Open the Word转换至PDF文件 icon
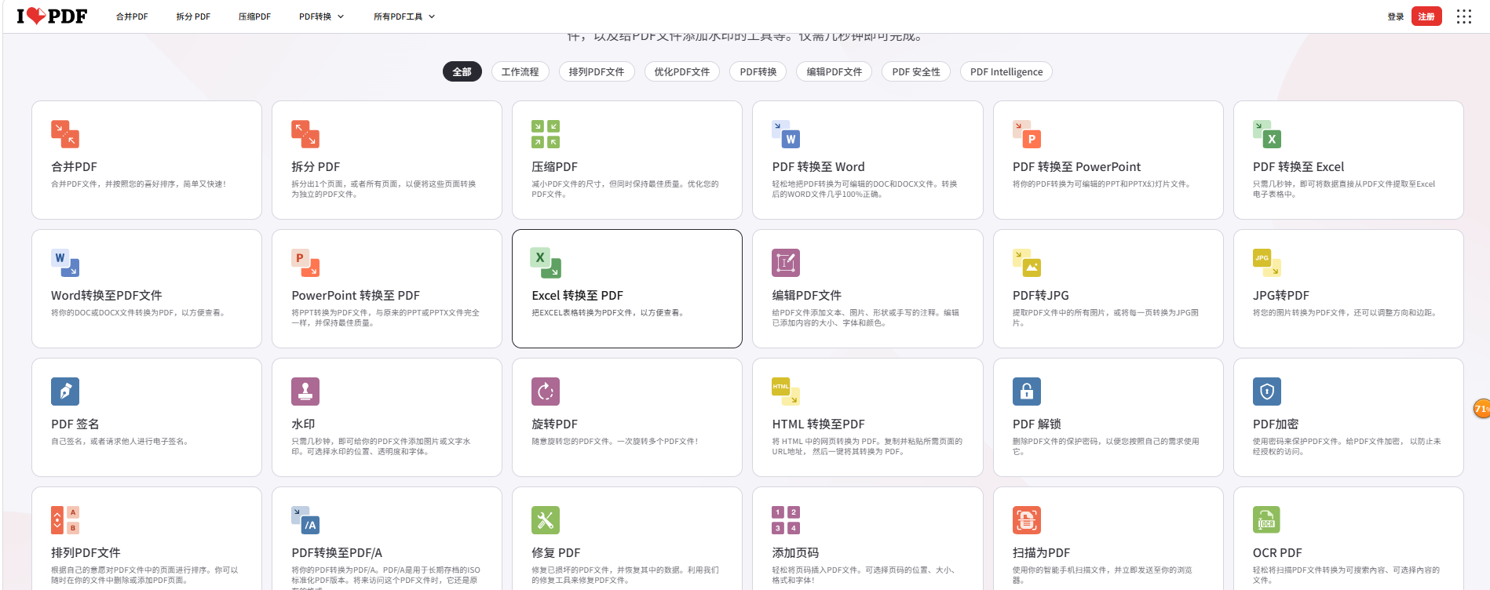1490x590 pixels. click(65, 263)
